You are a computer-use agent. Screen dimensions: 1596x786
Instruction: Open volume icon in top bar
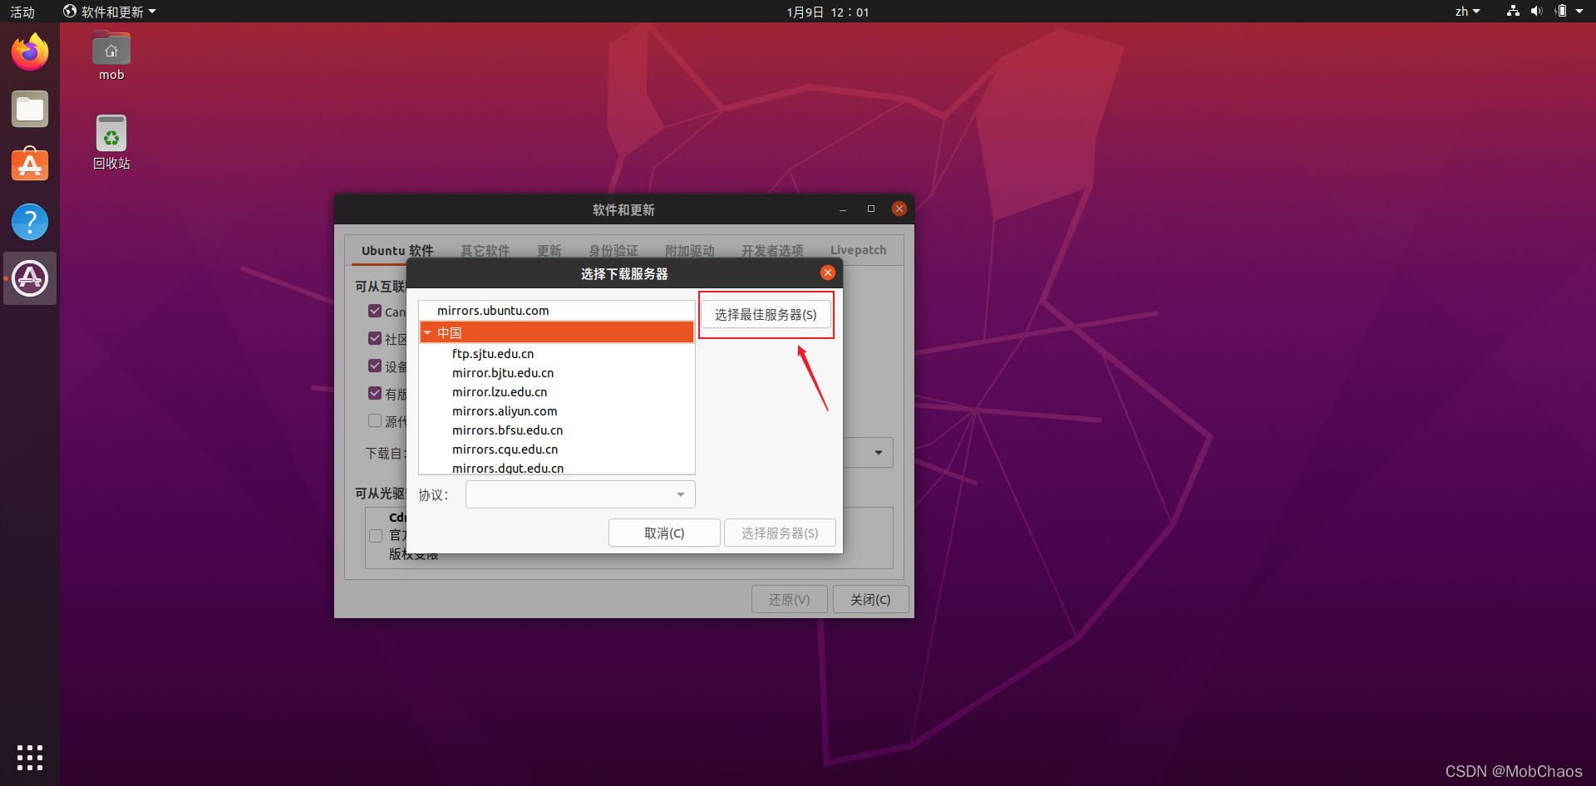pyautogui.click(x=1536, y=11)
